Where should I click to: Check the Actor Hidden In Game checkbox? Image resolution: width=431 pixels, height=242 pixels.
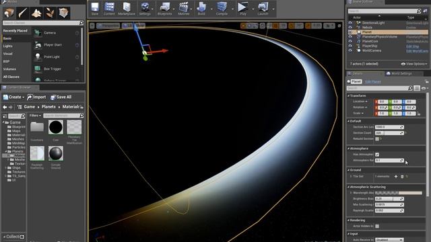click(377, 226)
